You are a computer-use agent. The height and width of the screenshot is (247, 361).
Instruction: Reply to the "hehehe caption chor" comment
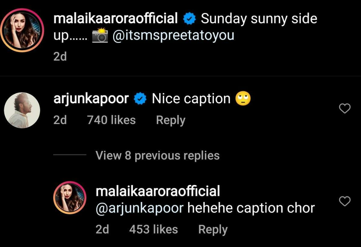pos(213,230)
